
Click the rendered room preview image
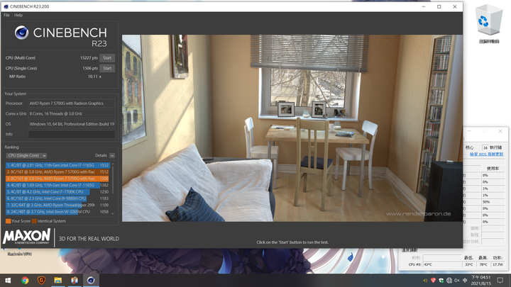tap(292, 128)
